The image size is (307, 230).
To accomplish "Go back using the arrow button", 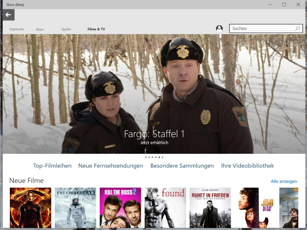I will tap(8, 15).
